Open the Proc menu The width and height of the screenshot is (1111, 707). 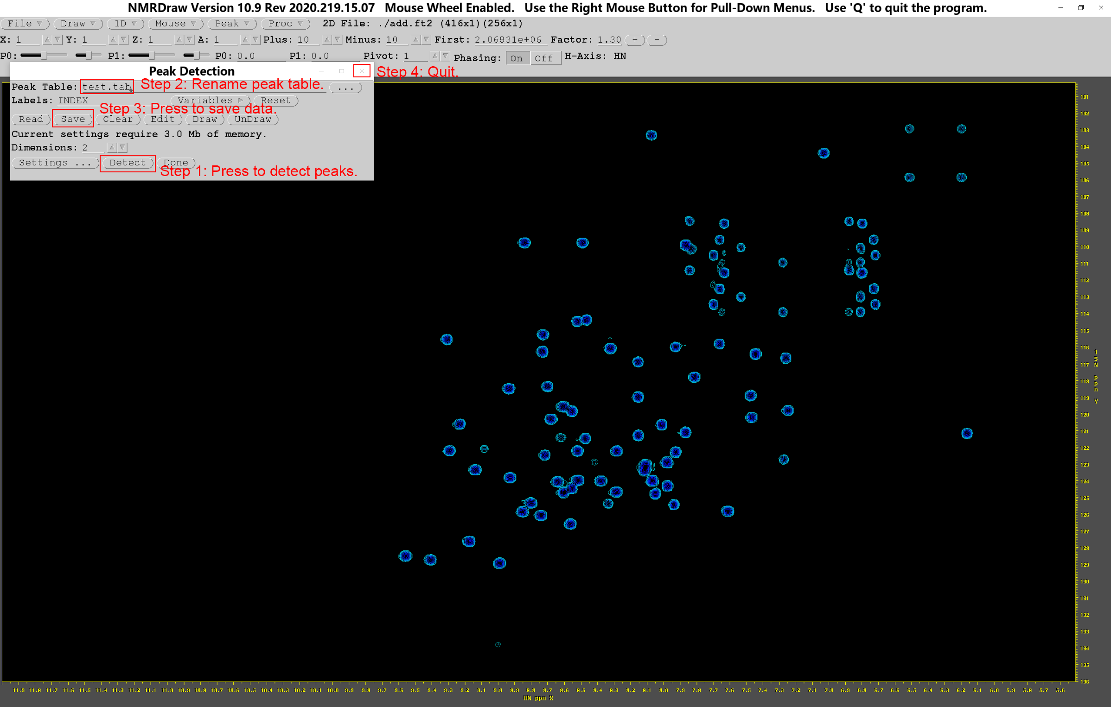[x=285, y=24]
